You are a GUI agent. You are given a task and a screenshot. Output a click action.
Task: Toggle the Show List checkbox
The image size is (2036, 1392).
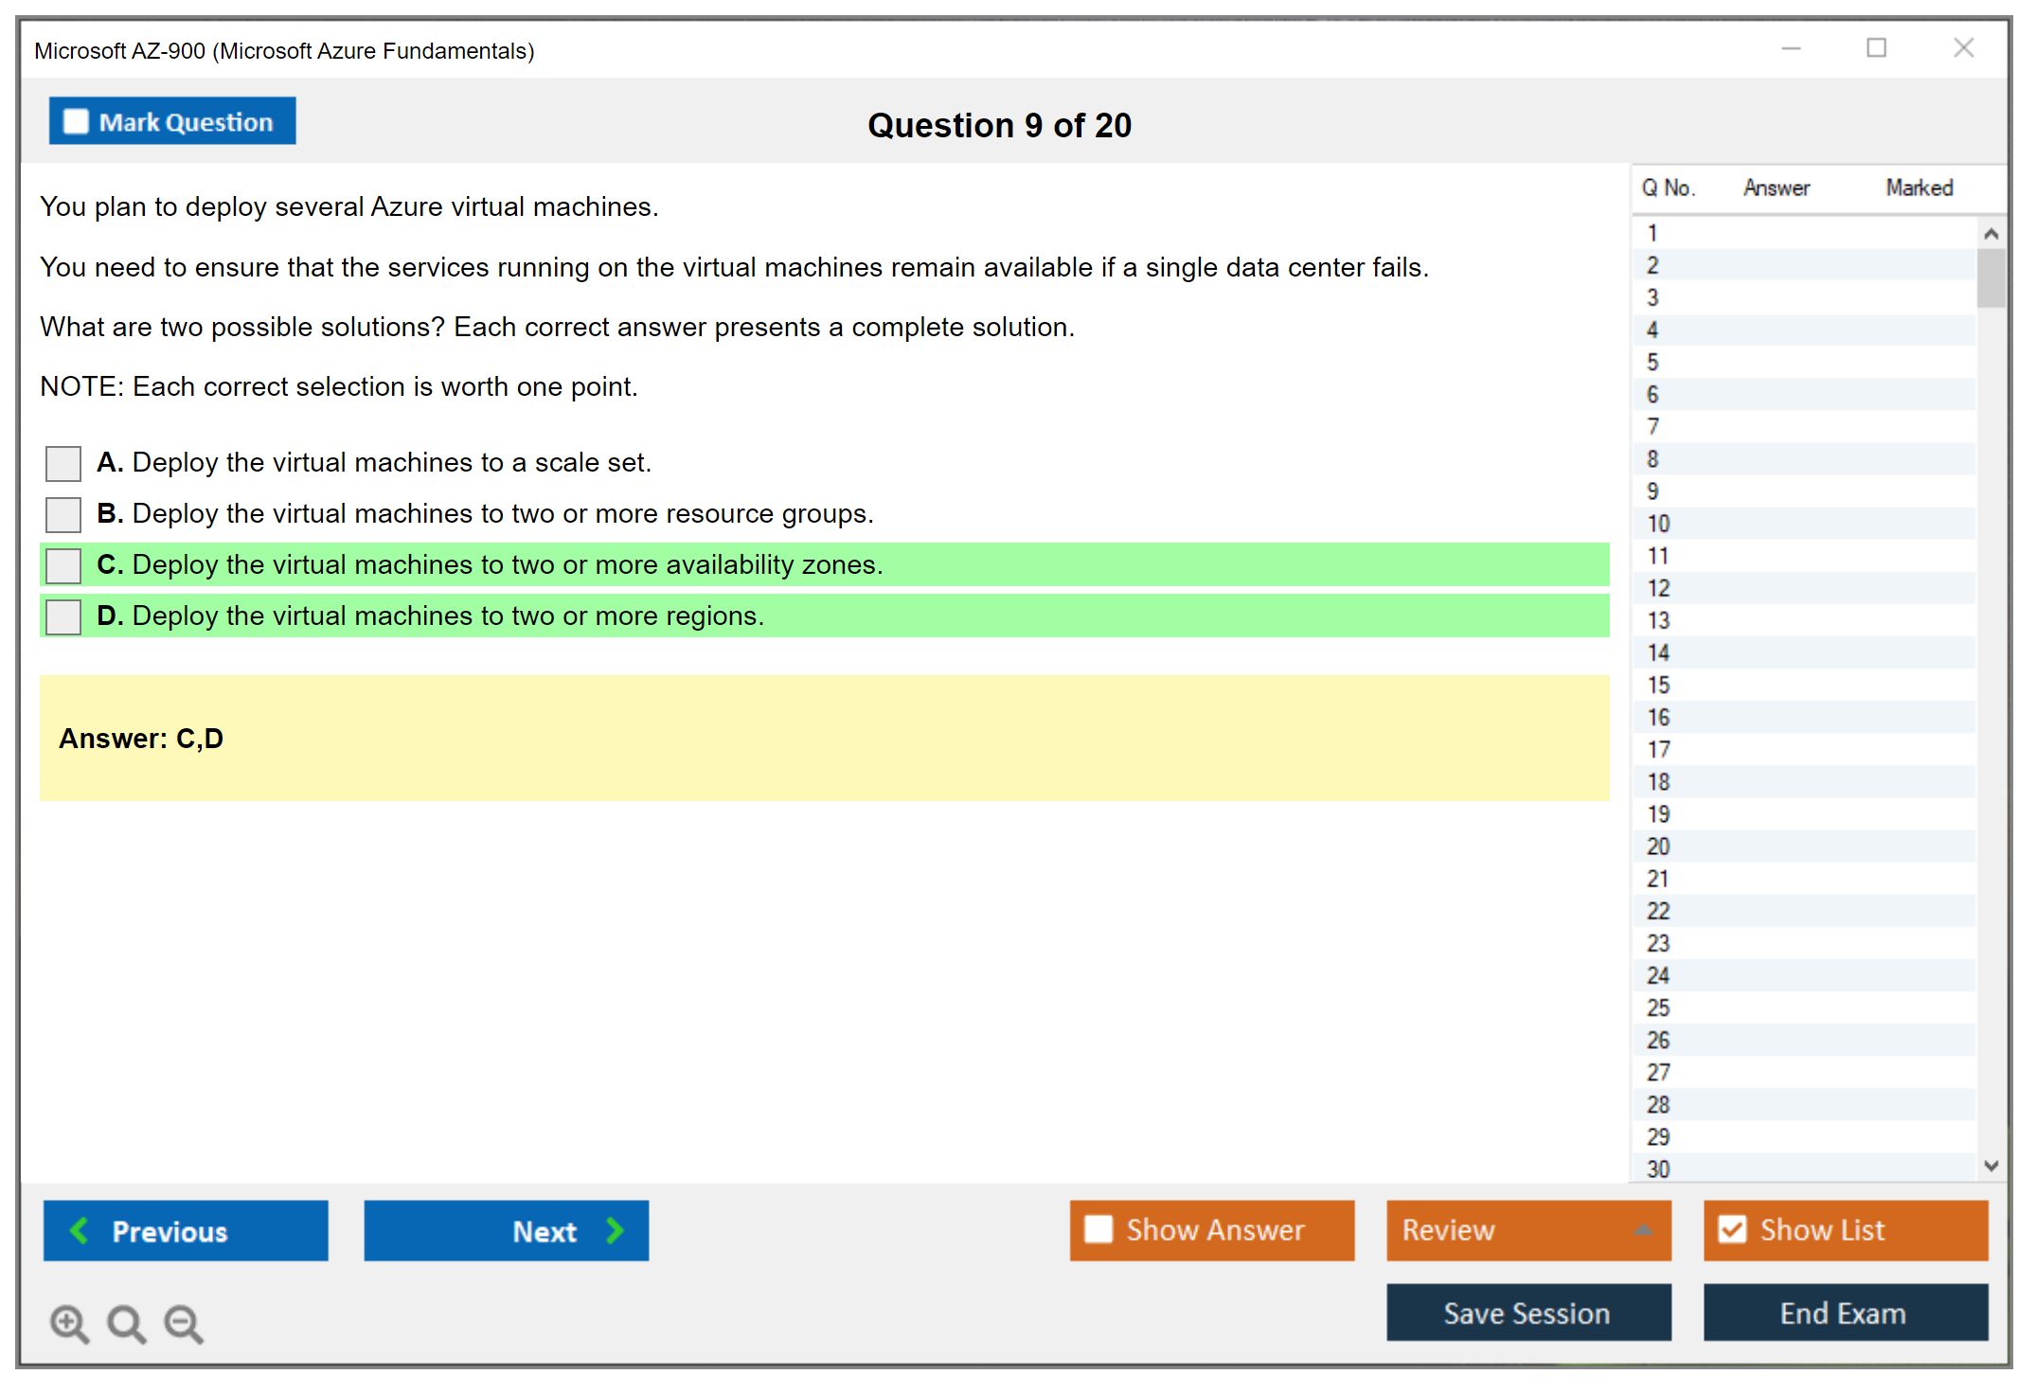pos(1732,1229)
